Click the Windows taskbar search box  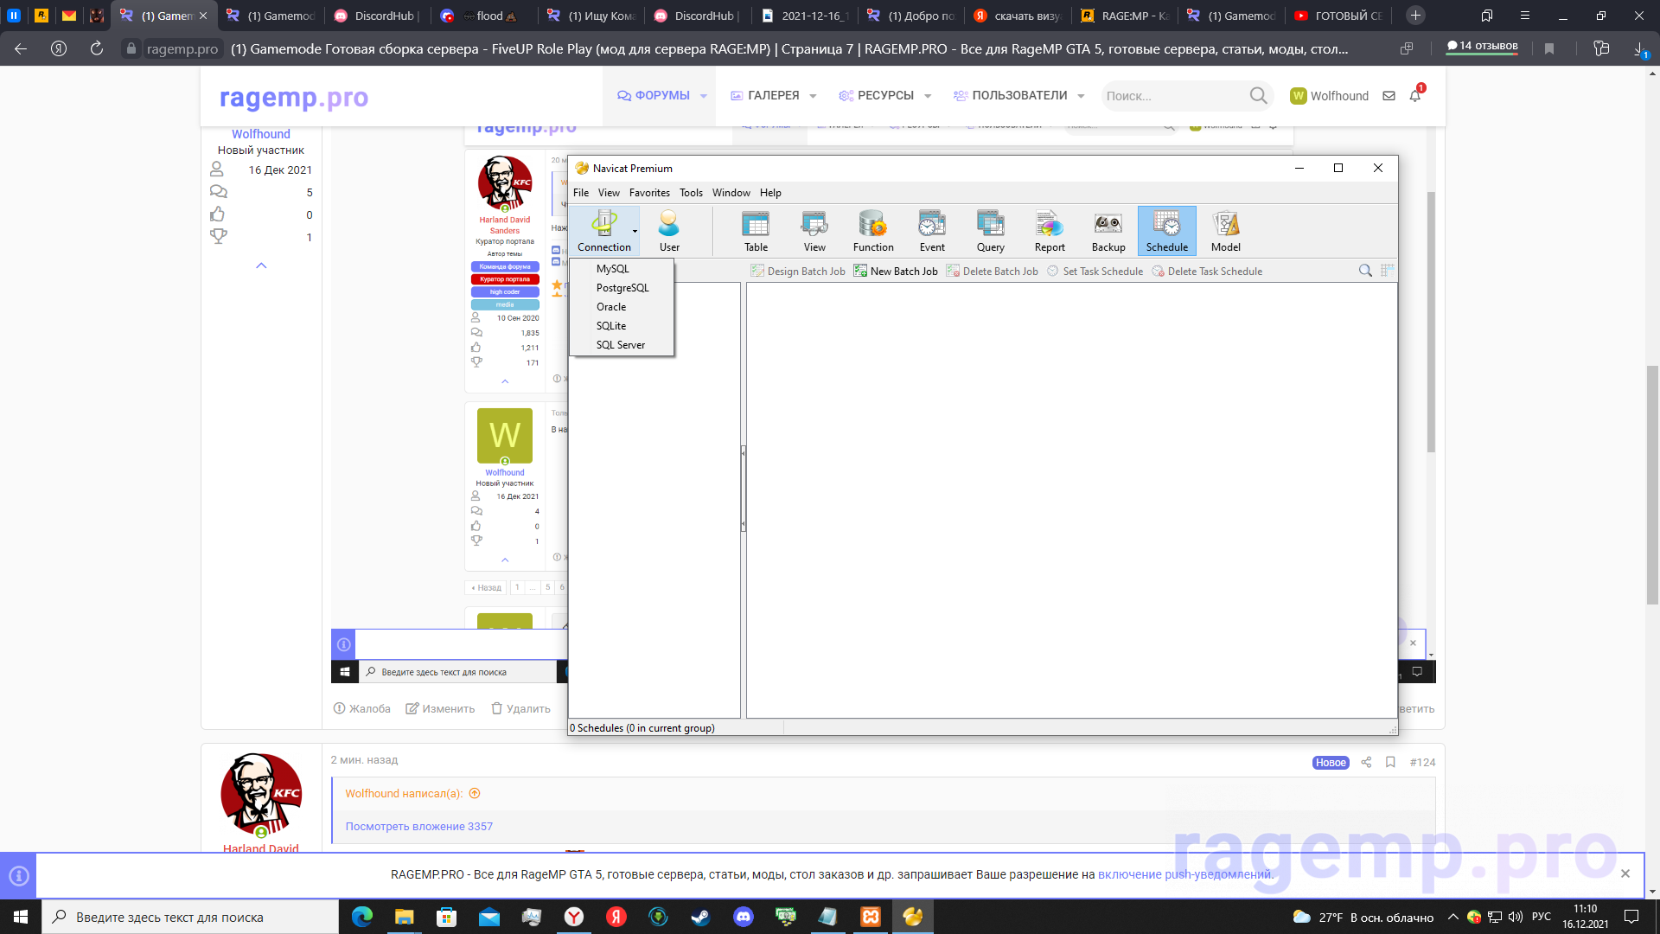tap(190, 917)
